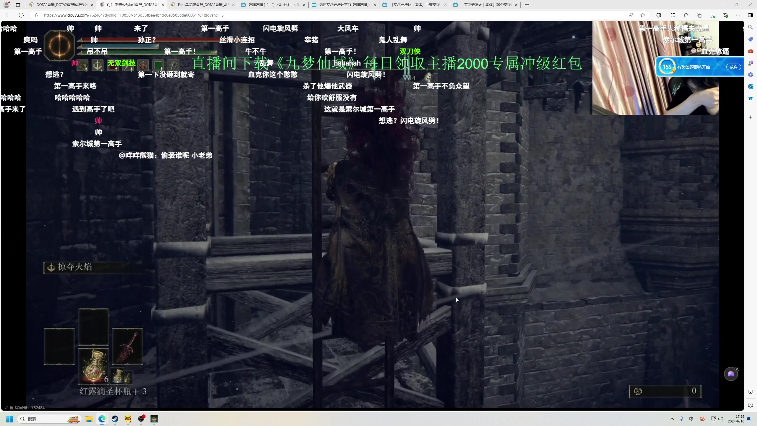Open the Edge profile avatar

tap(7, 5)
